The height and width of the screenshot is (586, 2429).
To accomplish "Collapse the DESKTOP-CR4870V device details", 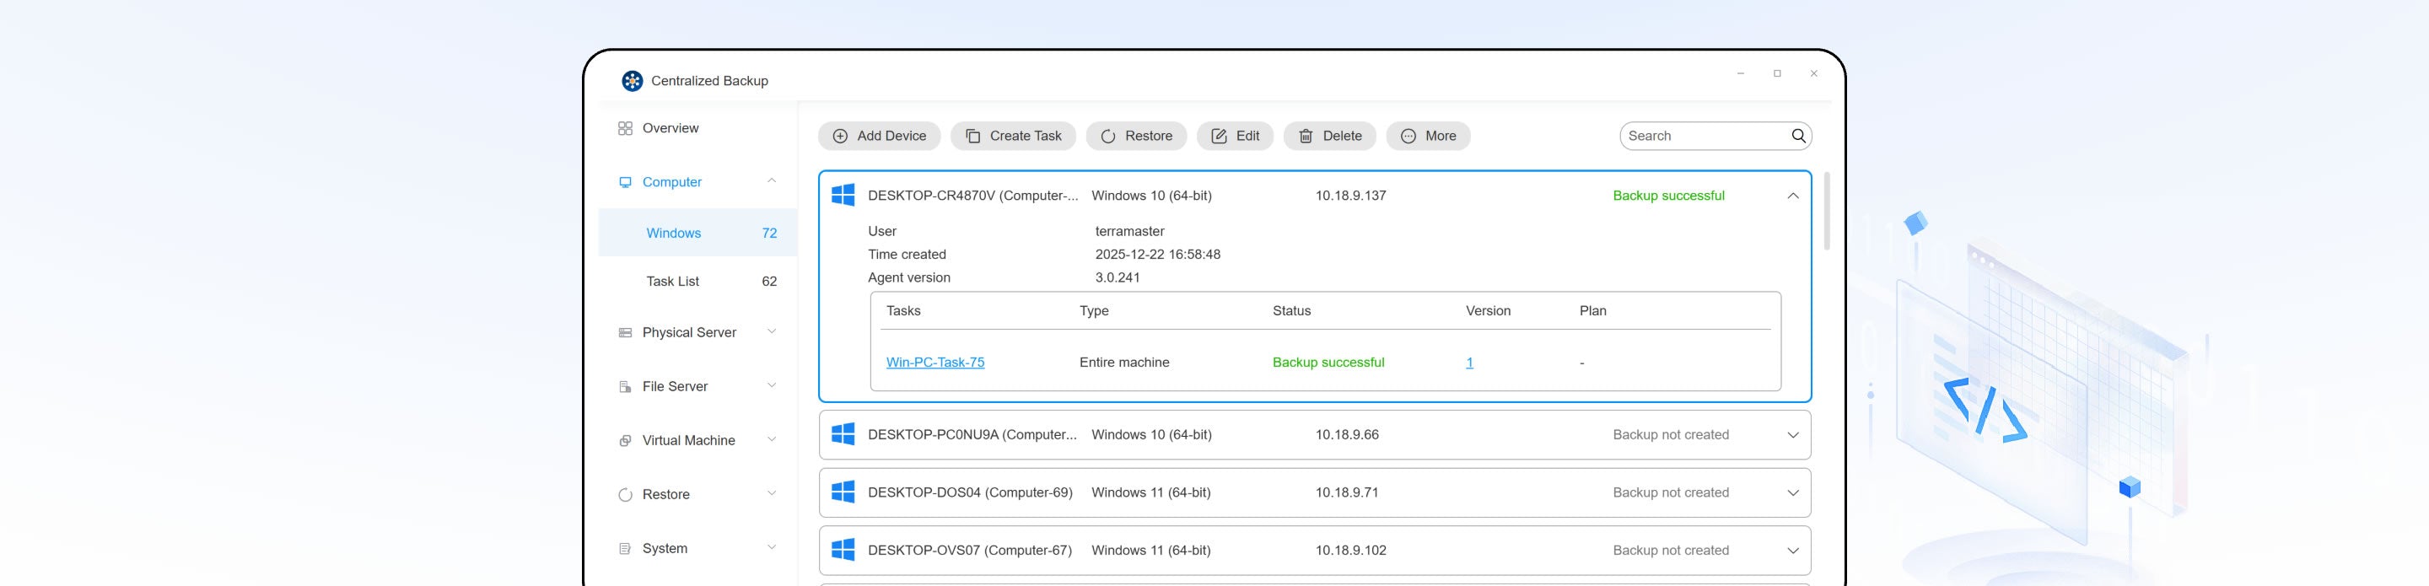I will tap(1792, 196).
